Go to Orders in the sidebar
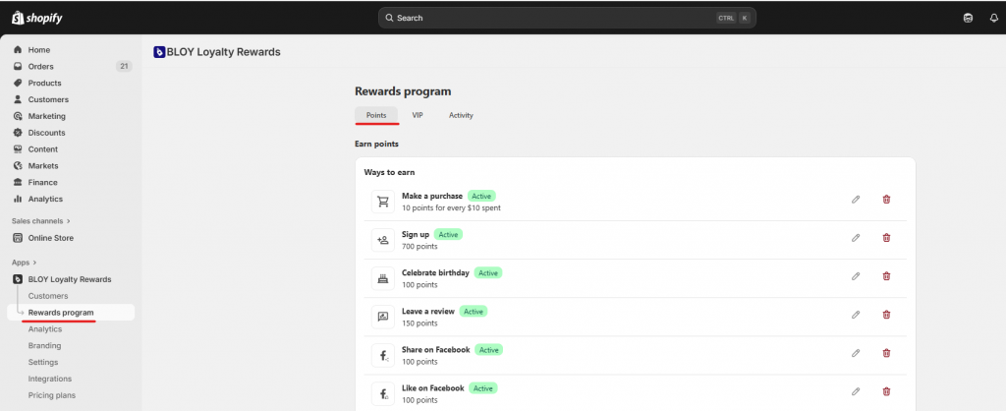The width and height of the screenshot is (1006, 411). click(x=41, y=67)
